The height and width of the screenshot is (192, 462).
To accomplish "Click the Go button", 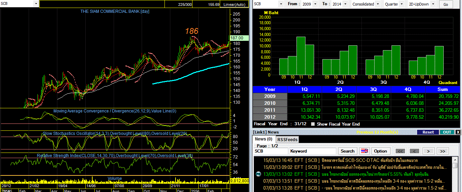I will tap(446, 4).
